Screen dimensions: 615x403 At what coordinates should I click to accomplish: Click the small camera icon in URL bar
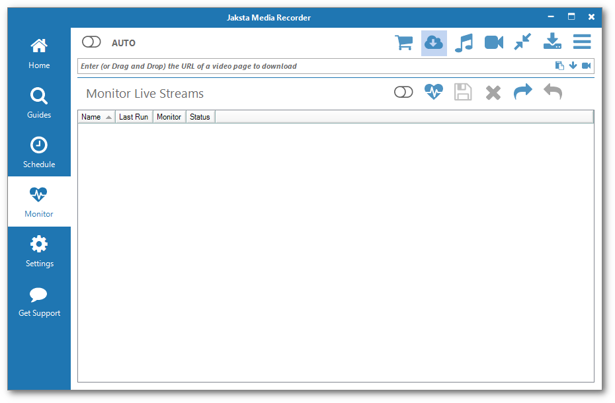coord(586,65)
